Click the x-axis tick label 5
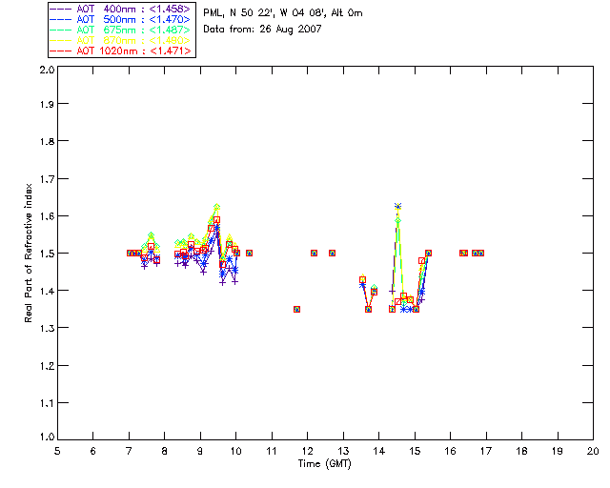610x488 pixels. tap(57, 451)
